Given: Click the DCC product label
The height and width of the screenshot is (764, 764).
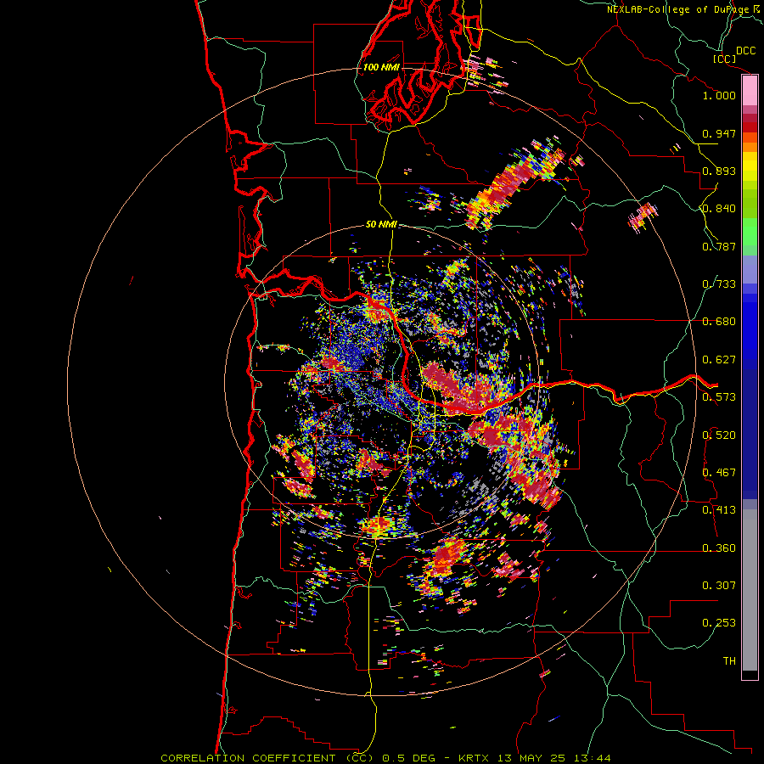Looking at the screenshot, I should coord(745,51).
